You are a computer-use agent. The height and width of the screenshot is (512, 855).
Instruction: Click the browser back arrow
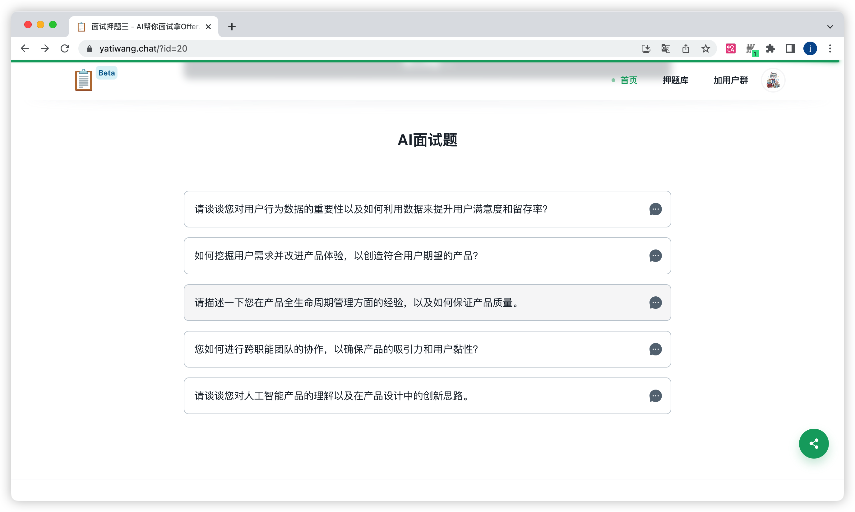click(x=25, y=48)
